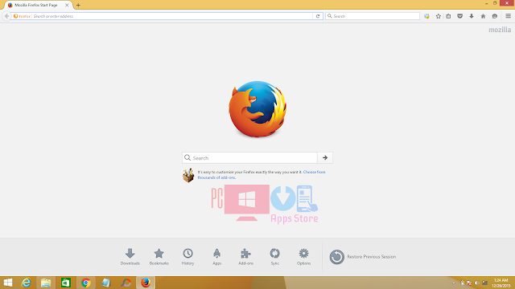The image size is (515, 289).
Task: Open the Firefox hamburger menu
Action: click(508, 16)
